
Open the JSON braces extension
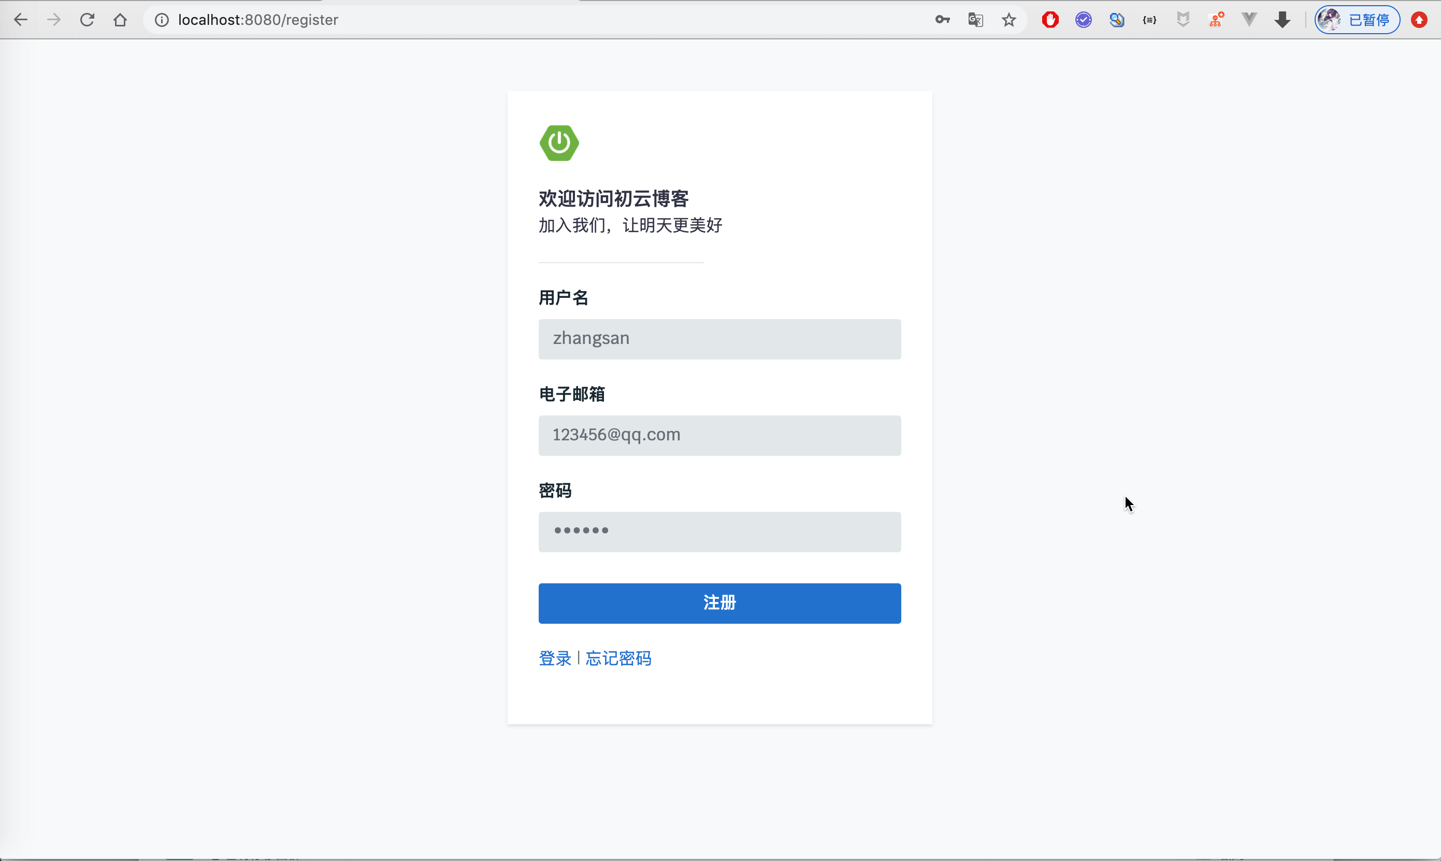[x=1149, y=20]
